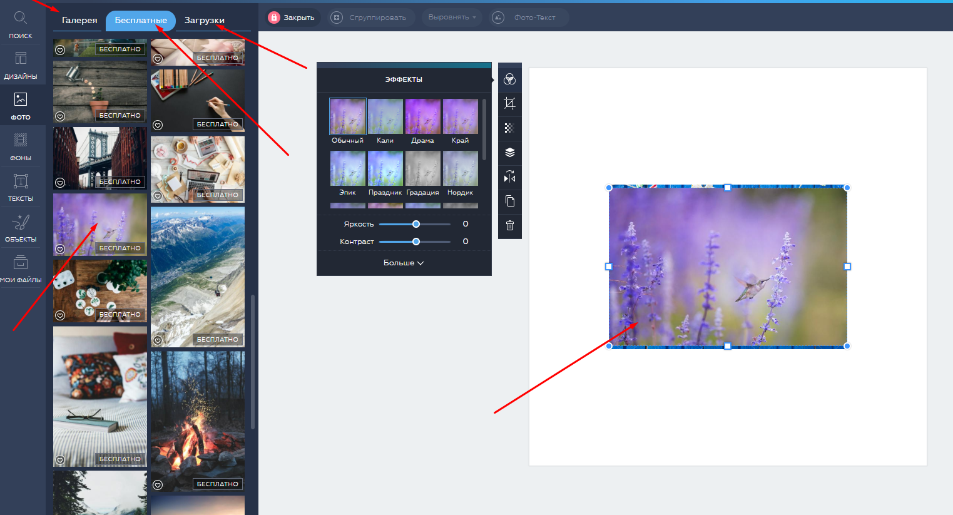The width and height of the screenshot is (953, 515).
Task: Flip the image with mirror icon
Action: point(509,177)
